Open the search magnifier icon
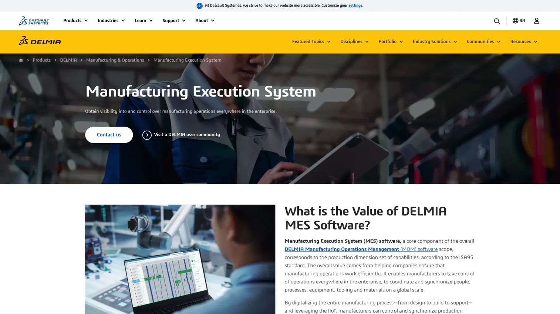 coord(497,21)
